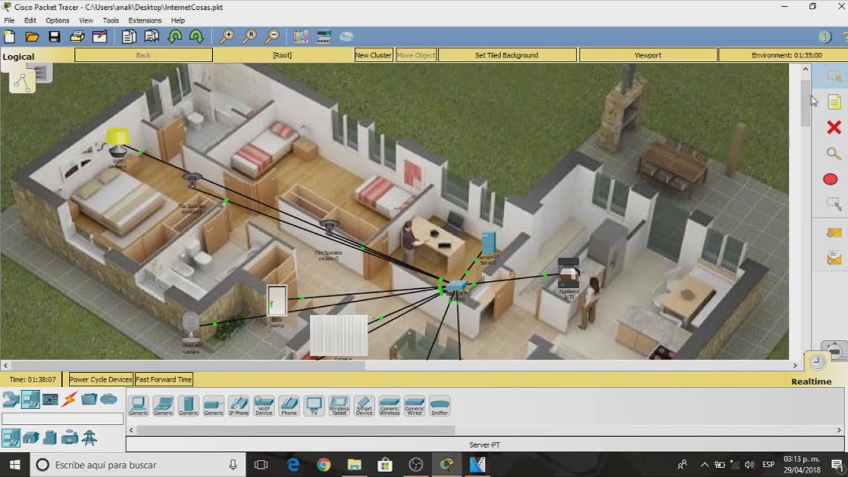
Task: Activate the Select tool in the right toolbar
Action: click(833, 78)
